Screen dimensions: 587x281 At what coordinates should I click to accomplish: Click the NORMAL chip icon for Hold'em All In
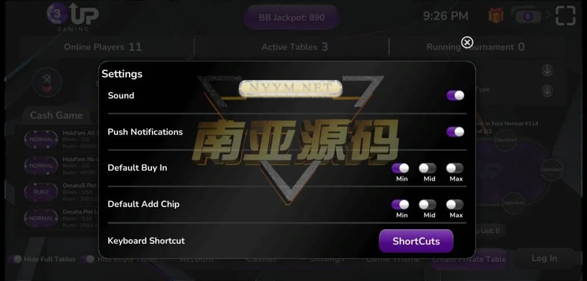pos(41,139)
